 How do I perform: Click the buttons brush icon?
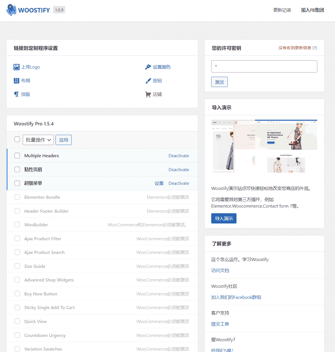pyautogui.click(x=148, y=81)
